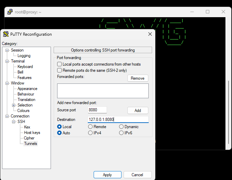Open the Session category
The height and width of the screenshot is (180, 232).
pos(17,50)
